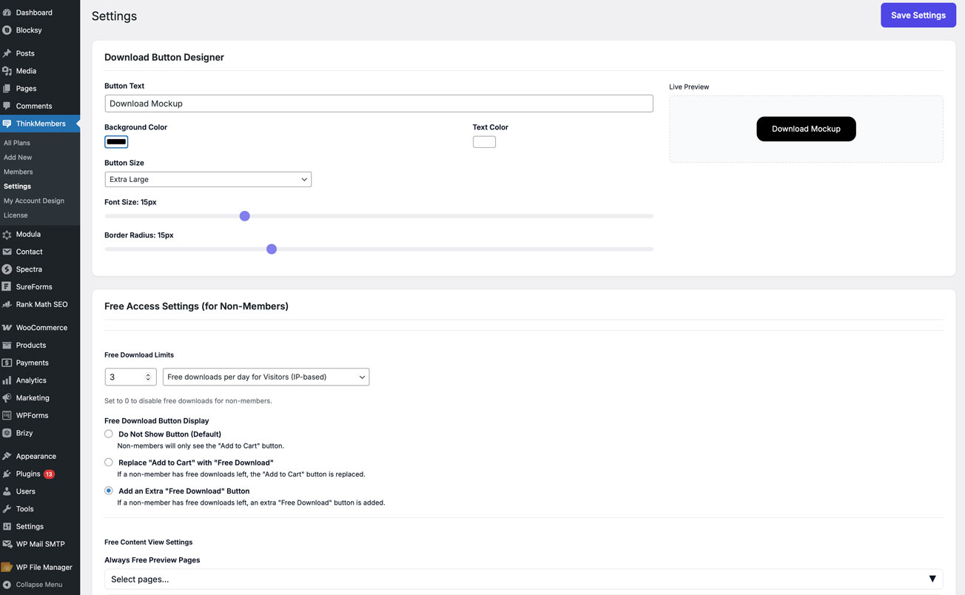Click the Blocksy icon in sidebar
This screenshot has width=965, height=595.
(7, 30)
